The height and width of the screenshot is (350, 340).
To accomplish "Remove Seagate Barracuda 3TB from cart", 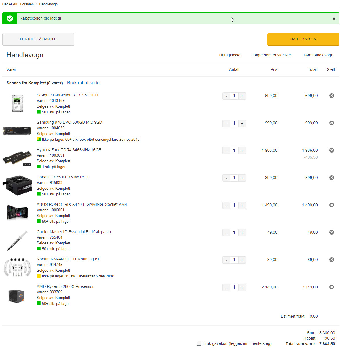I will 332,96.
